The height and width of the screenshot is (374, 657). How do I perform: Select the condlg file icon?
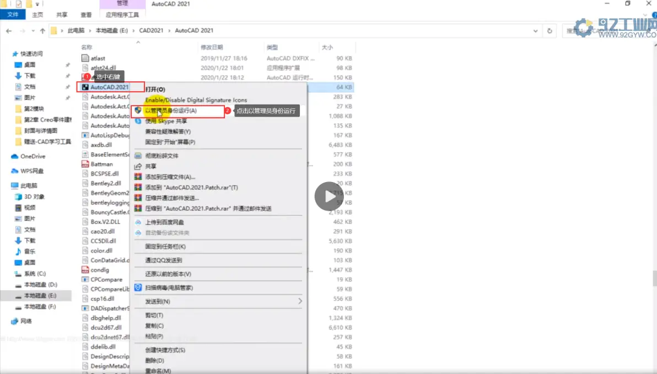[x=85, y=270]
